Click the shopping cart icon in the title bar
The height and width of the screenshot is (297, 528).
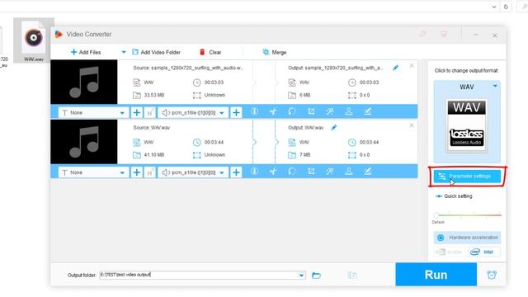click(444, 35)
